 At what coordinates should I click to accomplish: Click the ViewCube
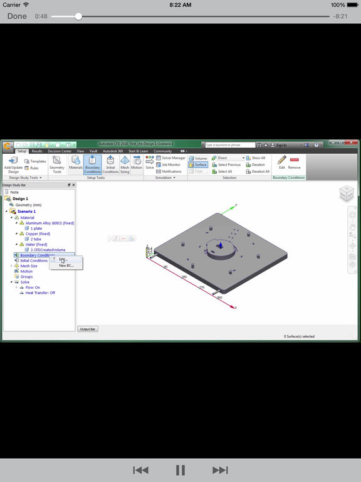(x=347, y=193)
